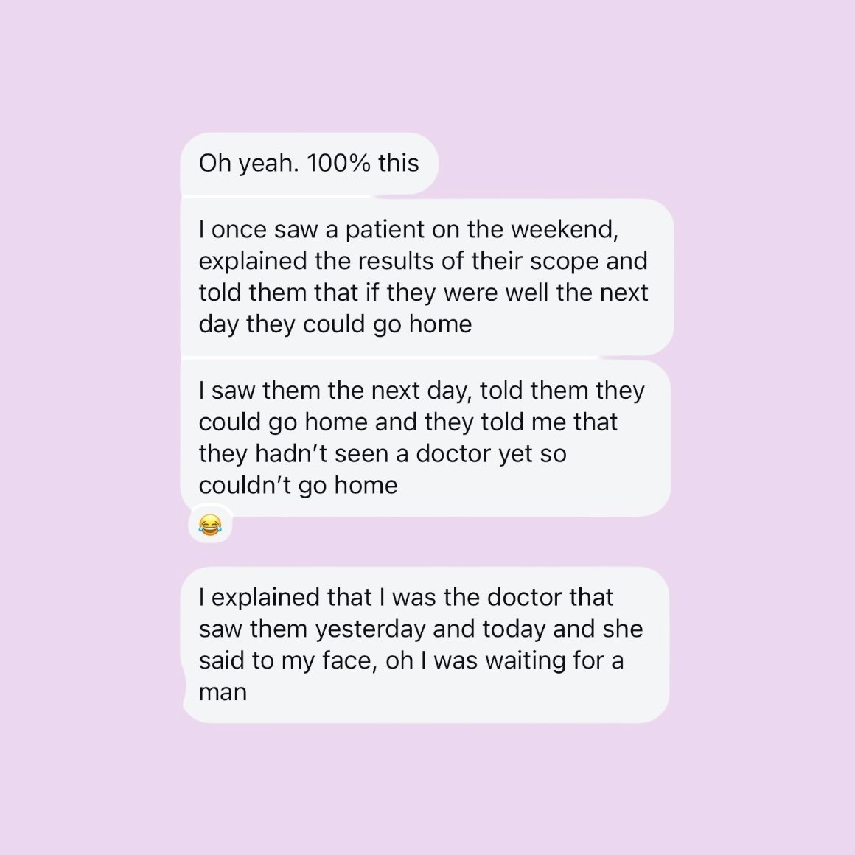Click the line 'could go home and they told me that'
Screen dimensions: 855x855
click(x=408, y=422)
